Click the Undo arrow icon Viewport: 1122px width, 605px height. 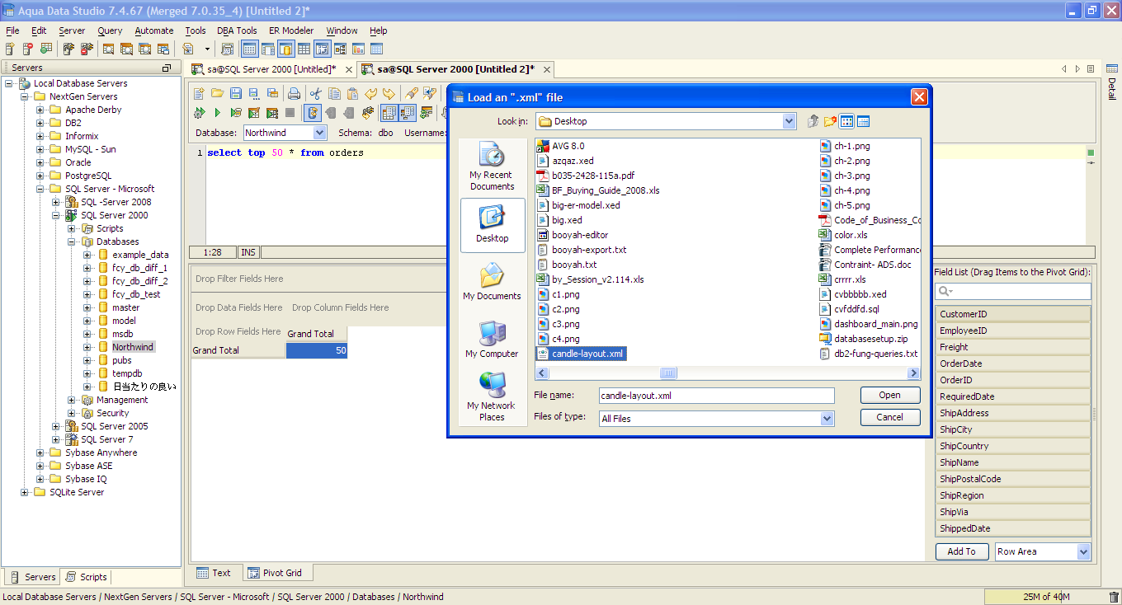[x=371, y=93]
